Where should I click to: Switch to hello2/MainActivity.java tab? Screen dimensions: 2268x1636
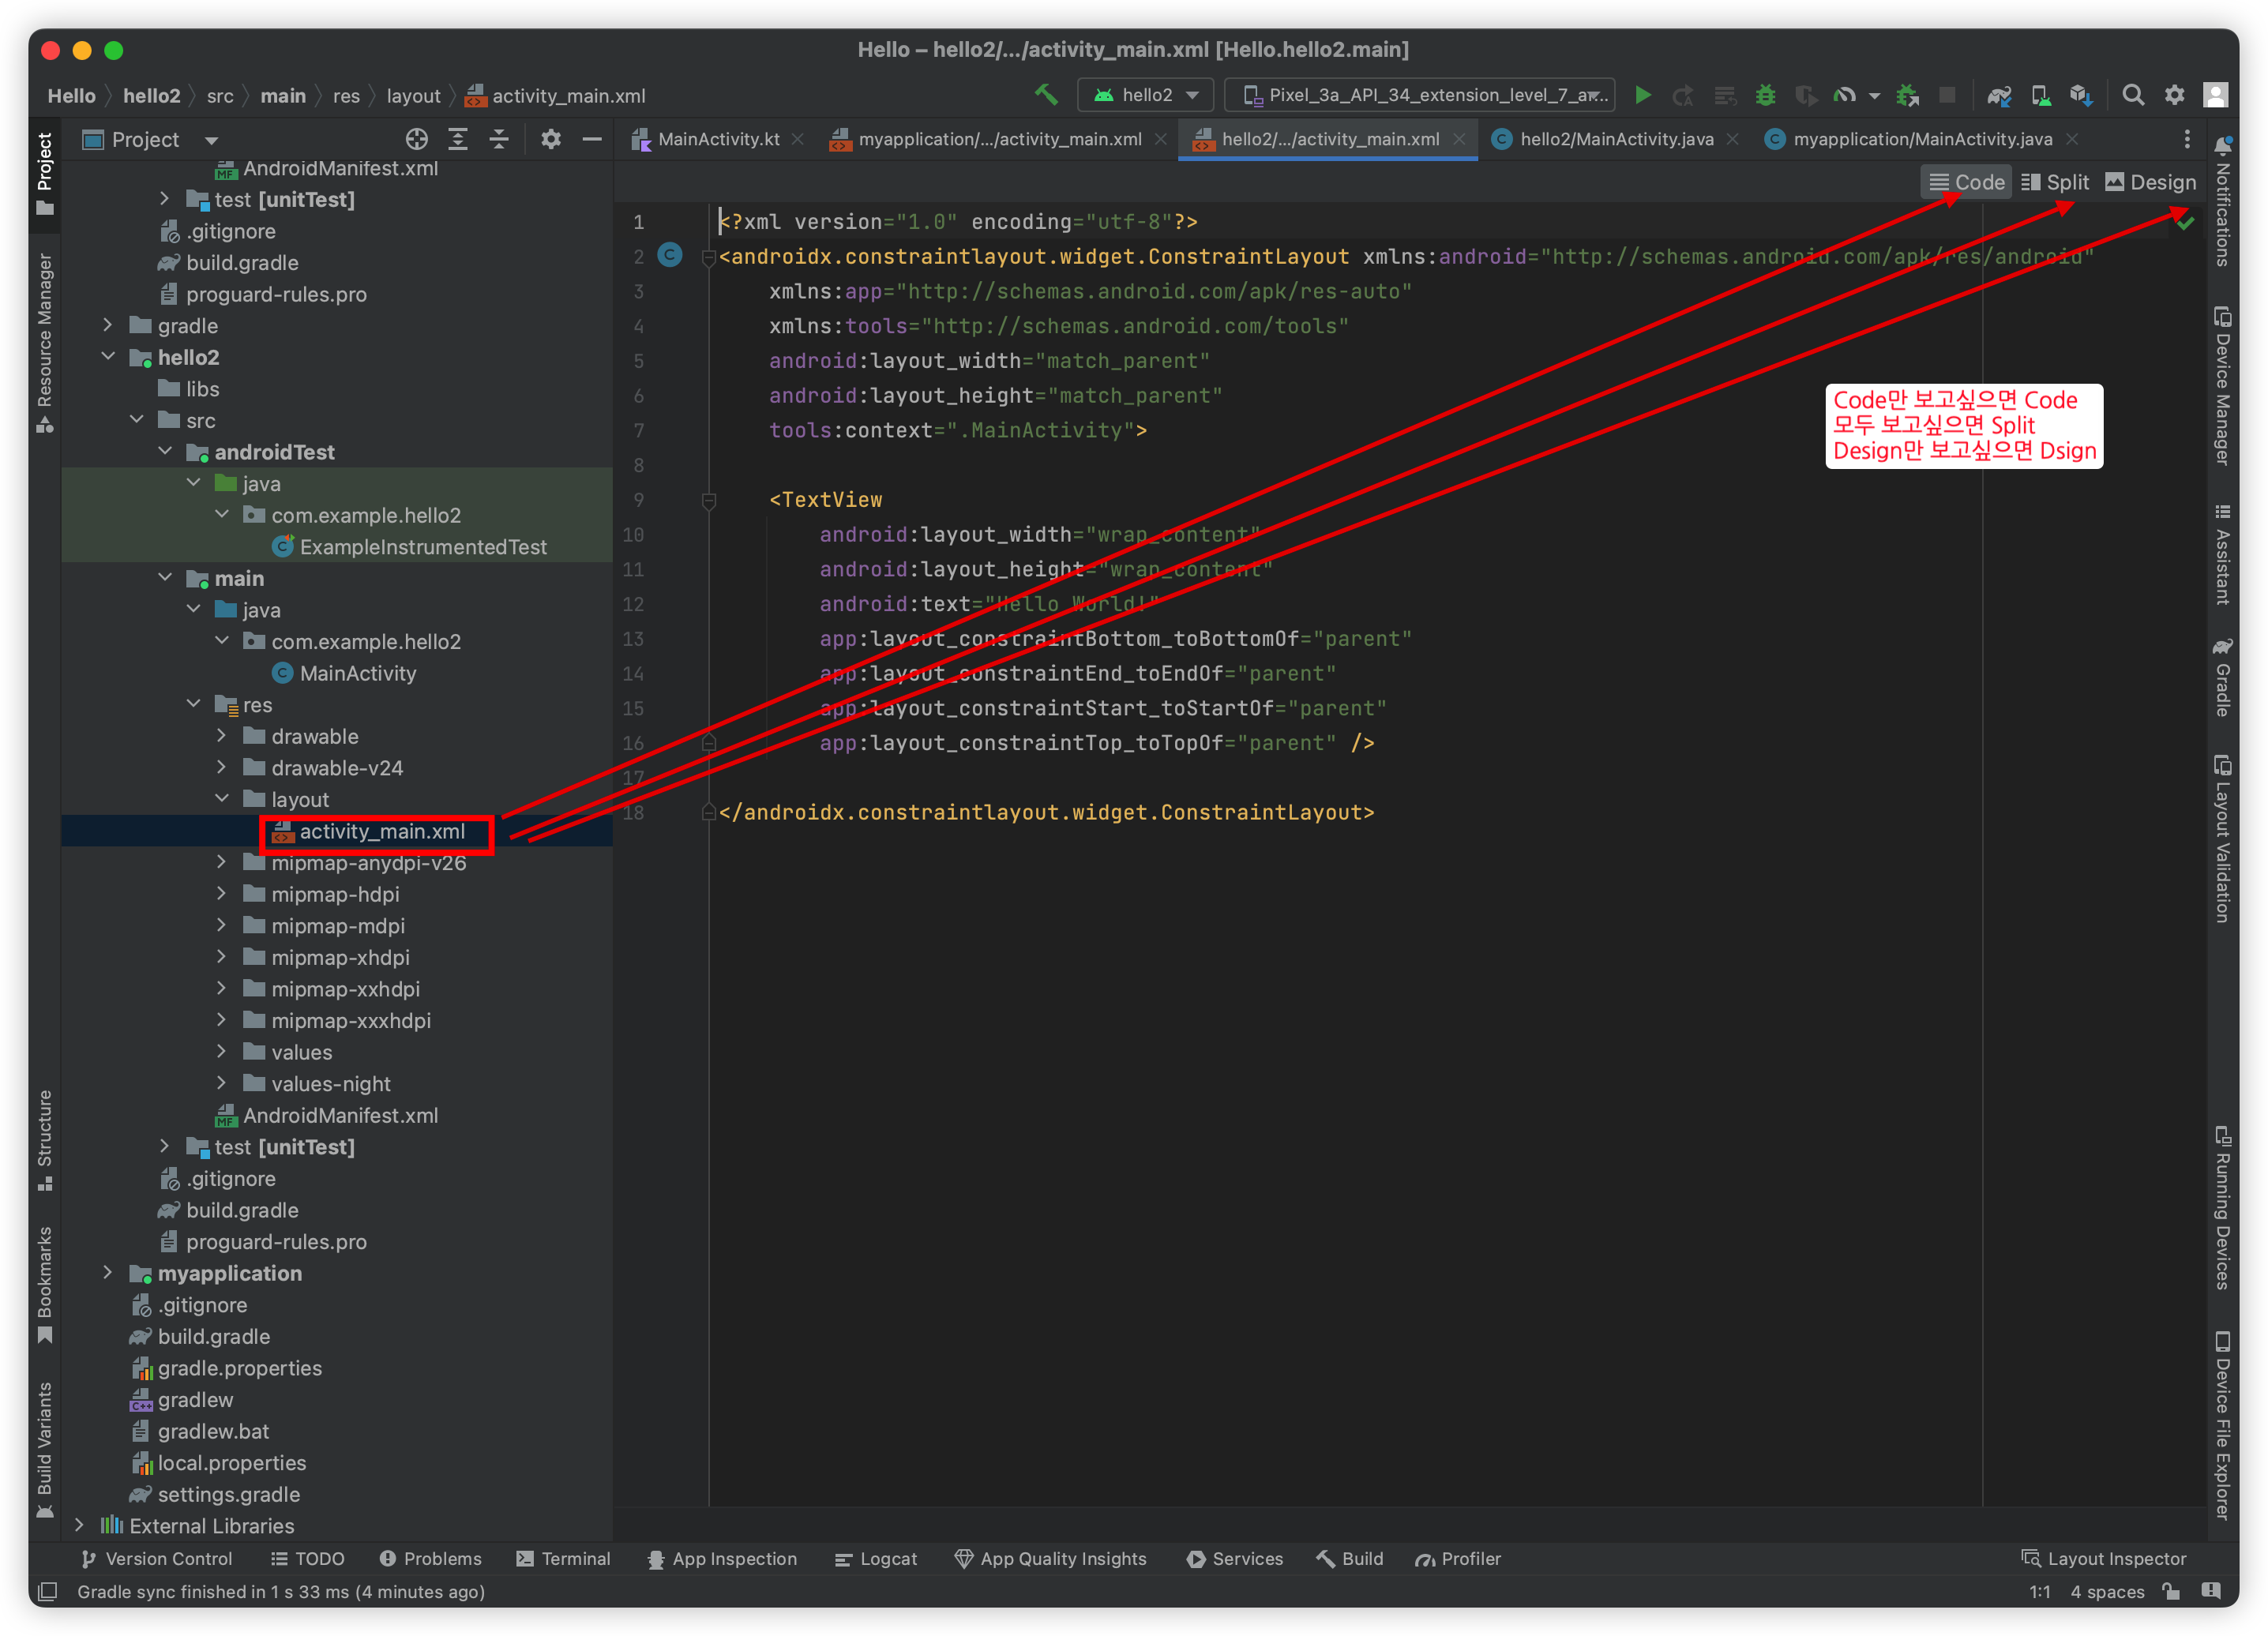[x=1615, y=139]
